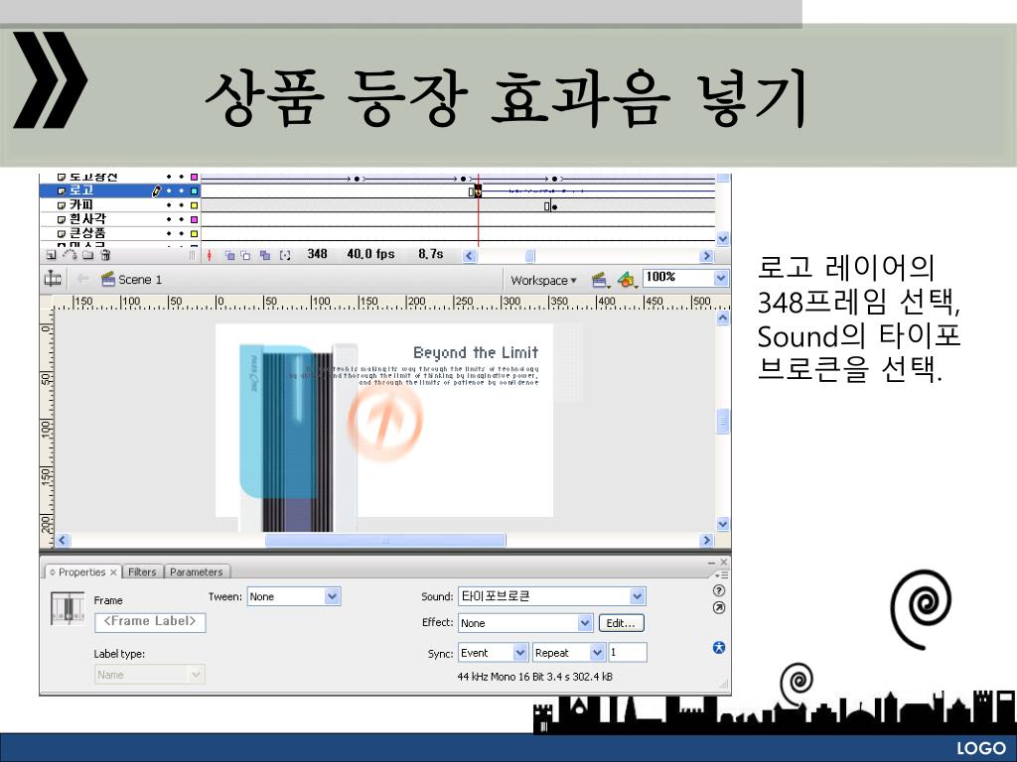1017x762 pixels.
Task: Click the layer icon of 흰사각 layer
Action: 61,219
